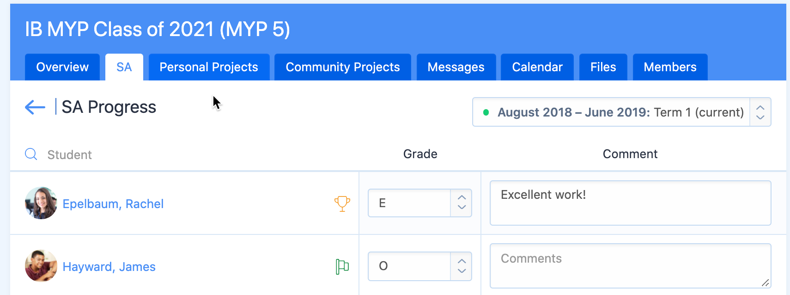Viewport: 790px width, 295px height.
Task: Click the resize handle on Hayward's comment box
Action: click(765, 283)
